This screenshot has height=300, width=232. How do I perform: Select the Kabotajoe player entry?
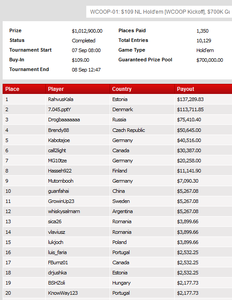tap(59, 140)
